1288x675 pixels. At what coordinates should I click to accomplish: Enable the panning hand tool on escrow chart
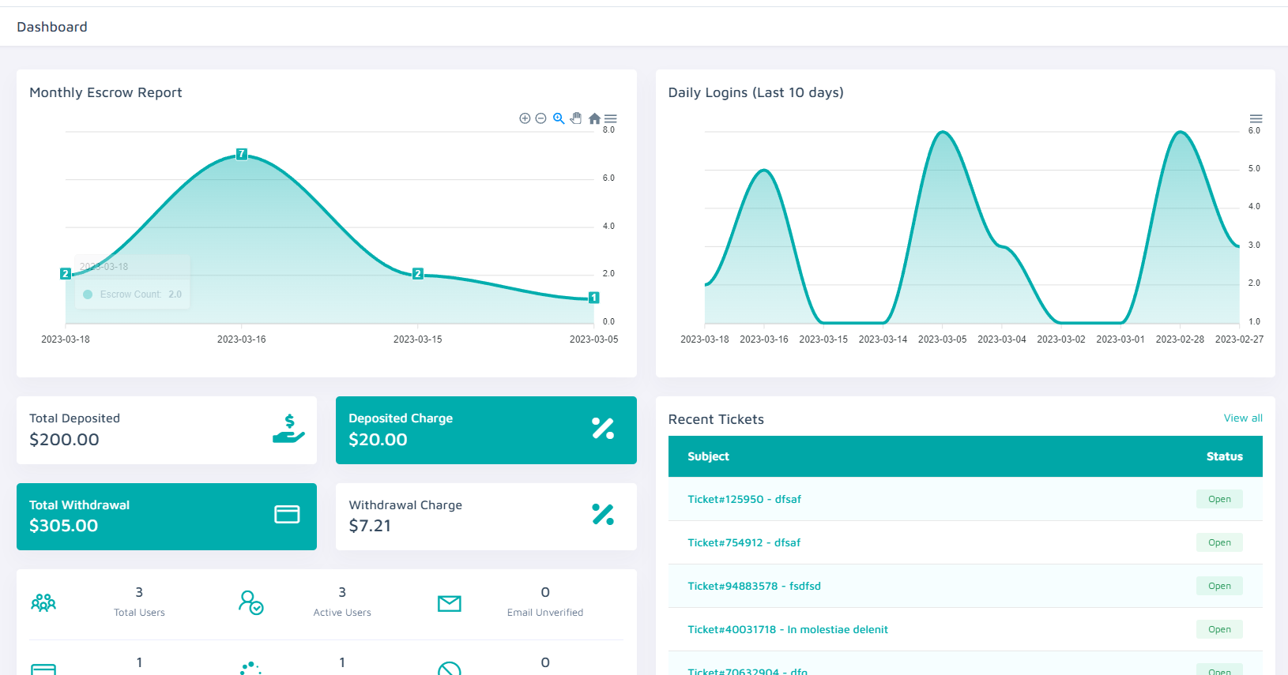(x=576, y=118)
